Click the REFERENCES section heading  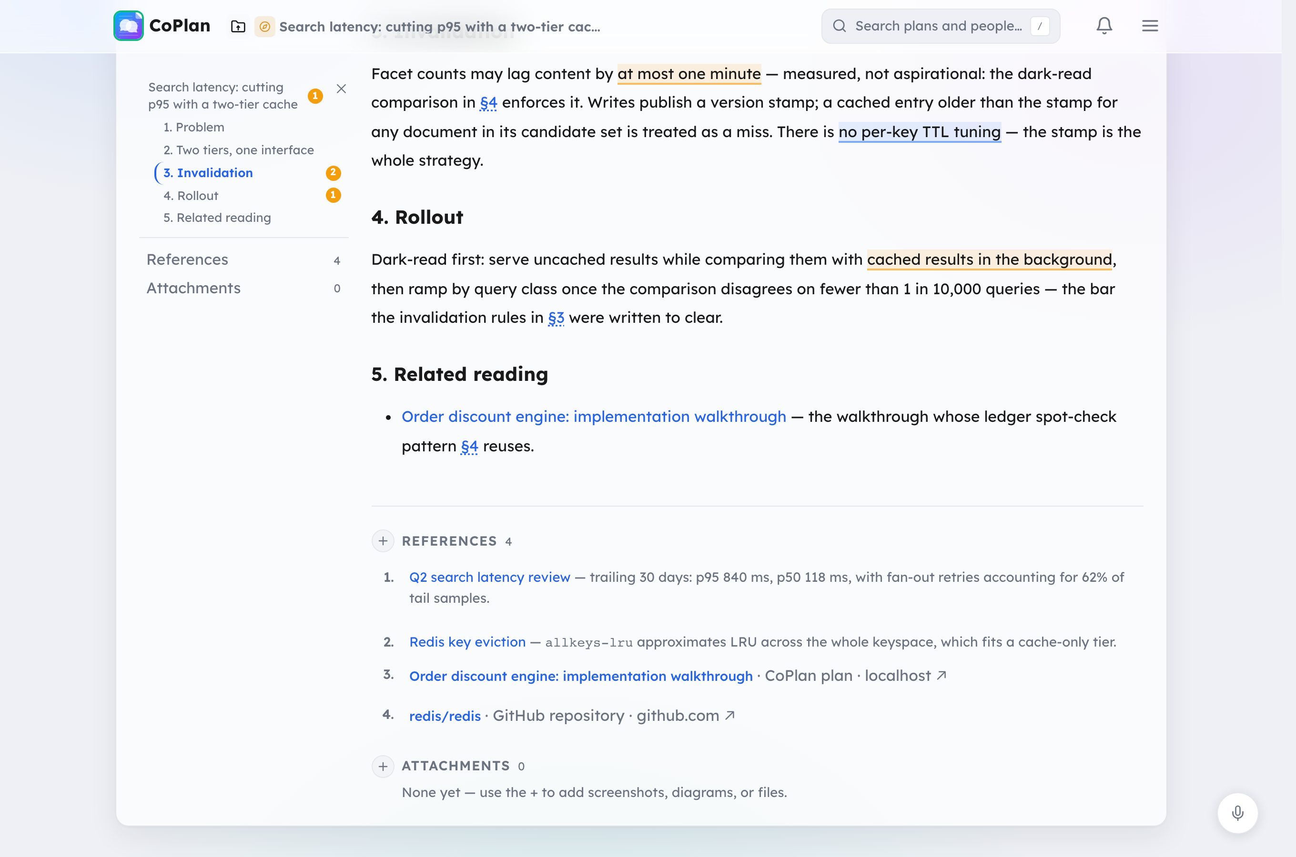click(449, 541)
